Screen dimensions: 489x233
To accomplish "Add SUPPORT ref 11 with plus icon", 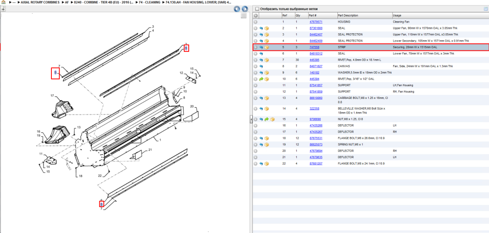I will 255,85.
